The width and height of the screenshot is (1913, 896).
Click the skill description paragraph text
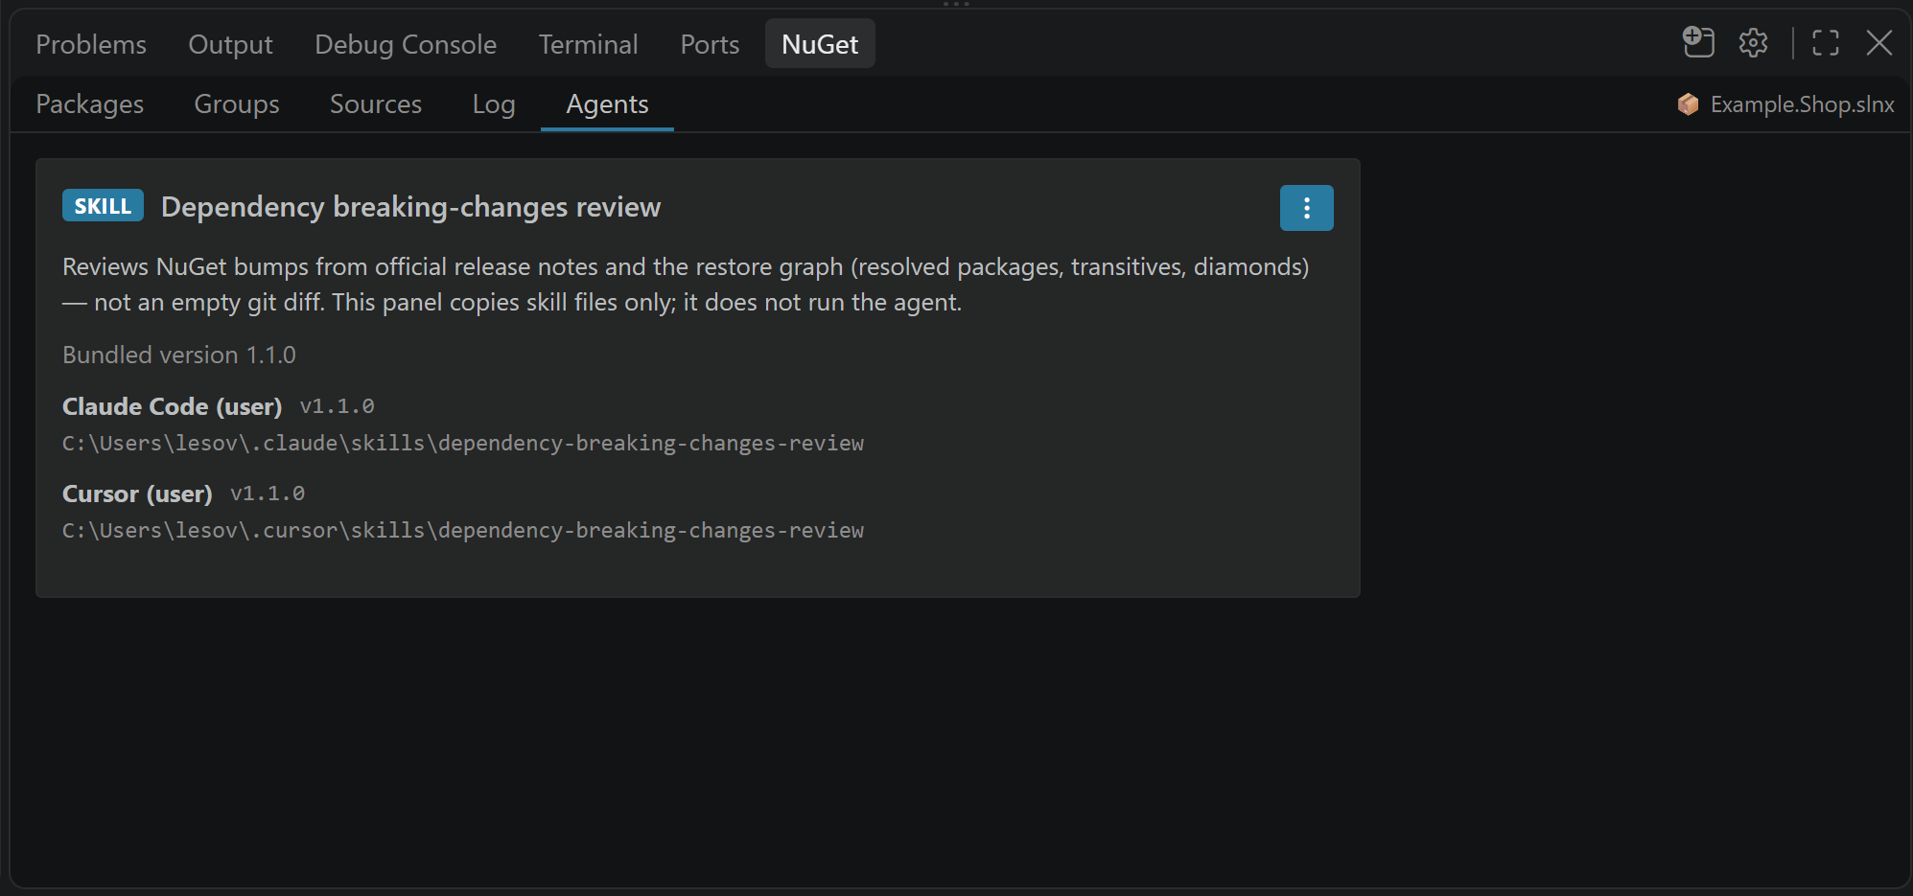pyautogui.click(x=686, y=285)
